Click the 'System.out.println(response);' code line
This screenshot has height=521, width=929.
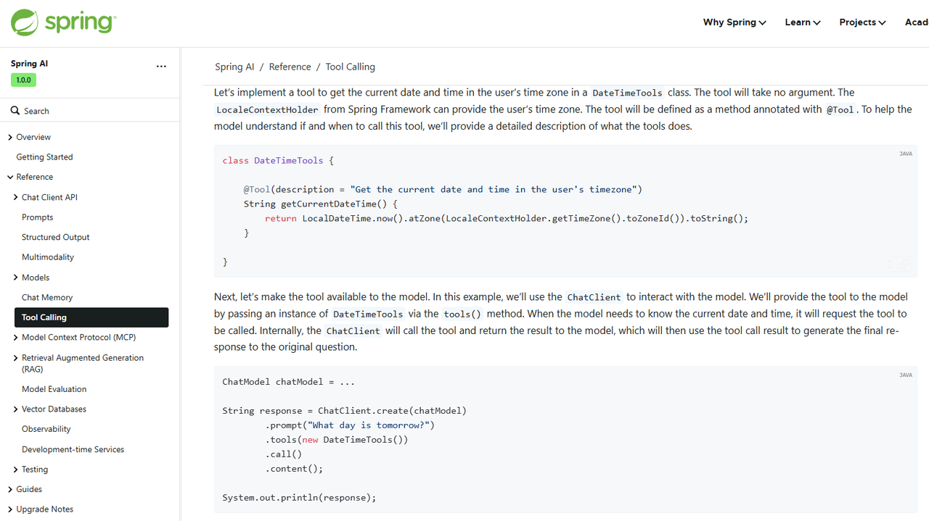coord(299,498)
